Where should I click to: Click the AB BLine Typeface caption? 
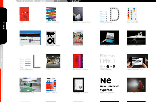[x=26, y=69]
